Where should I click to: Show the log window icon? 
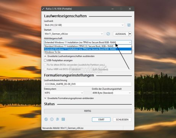(63, 119)
